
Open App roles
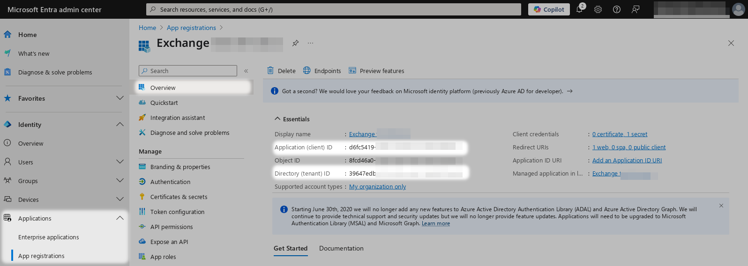click(x=163, y=257)
